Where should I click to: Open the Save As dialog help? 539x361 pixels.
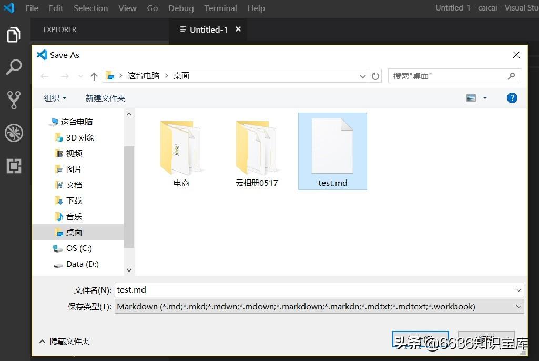point(512,98)
